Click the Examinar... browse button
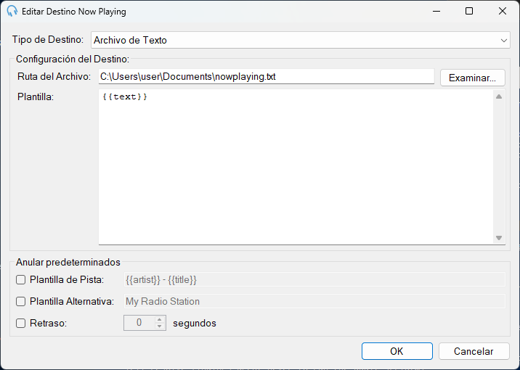This screenshot has width=520, height=370. click(x=472, y=78)
